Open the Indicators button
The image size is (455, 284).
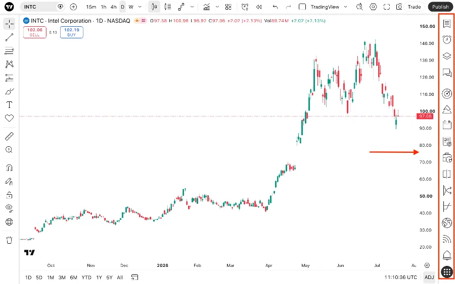point(207,7)
